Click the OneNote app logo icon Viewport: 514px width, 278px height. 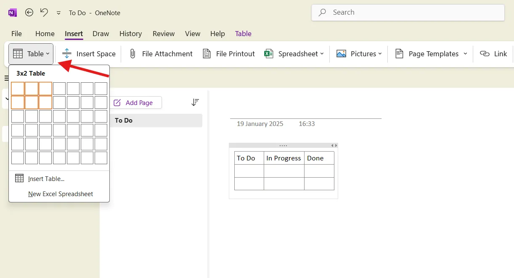click(13, 13)
